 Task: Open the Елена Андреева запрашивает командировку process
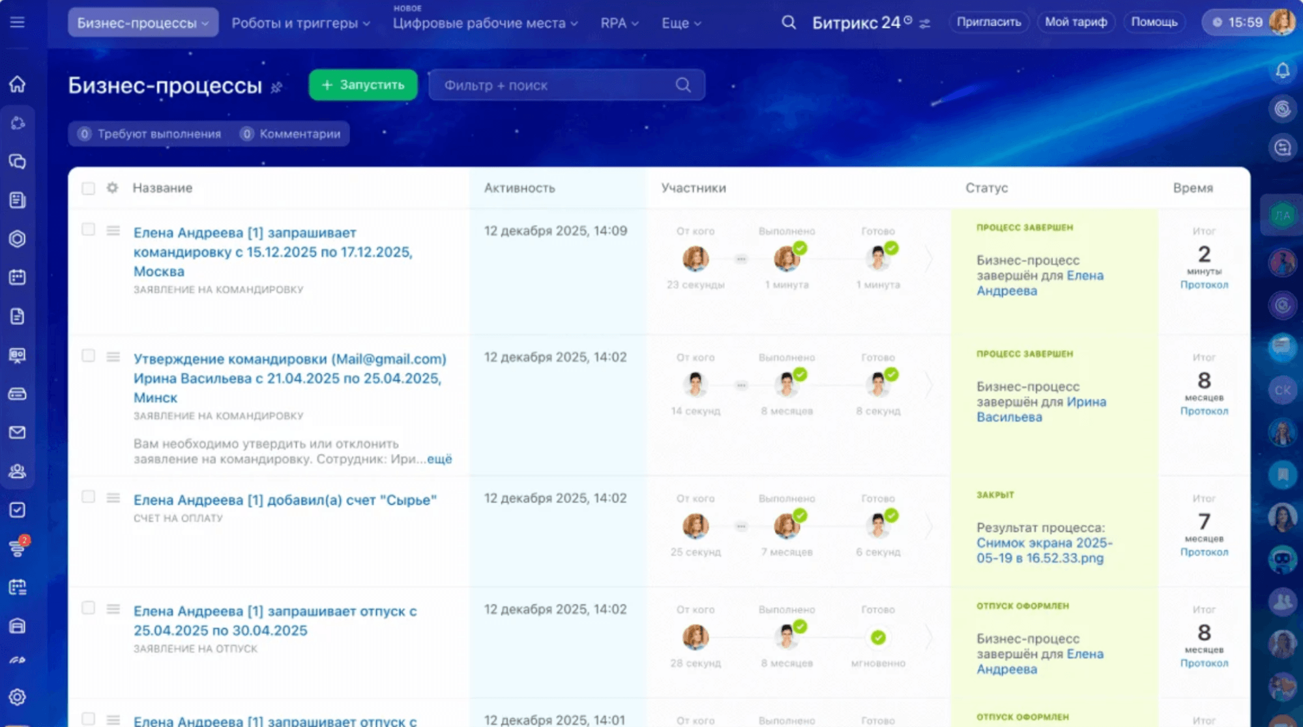(273, 251)
